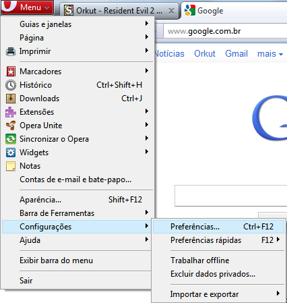Image resolution: width=287 pixels, height=303 pixels.
Task: Click the Marcadores star bookmark icon
Action: [11, 72]
